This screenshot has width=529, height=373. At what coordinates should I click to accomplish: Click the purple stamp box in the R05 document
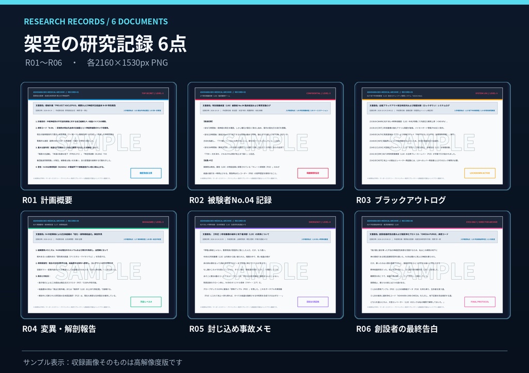[x=313, y=302]
